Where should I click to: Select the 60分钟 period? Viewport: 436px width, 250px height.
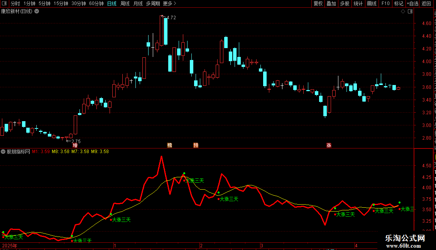pyautogui.click(x=96, y=3)
